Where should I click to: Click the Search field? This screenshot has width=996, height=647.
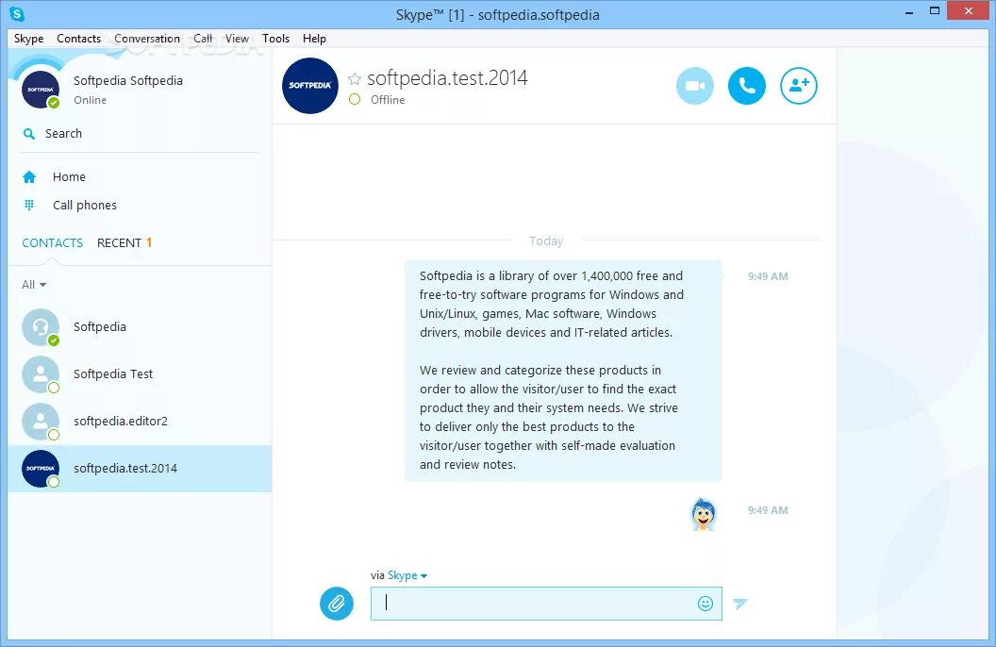[140, 134]
